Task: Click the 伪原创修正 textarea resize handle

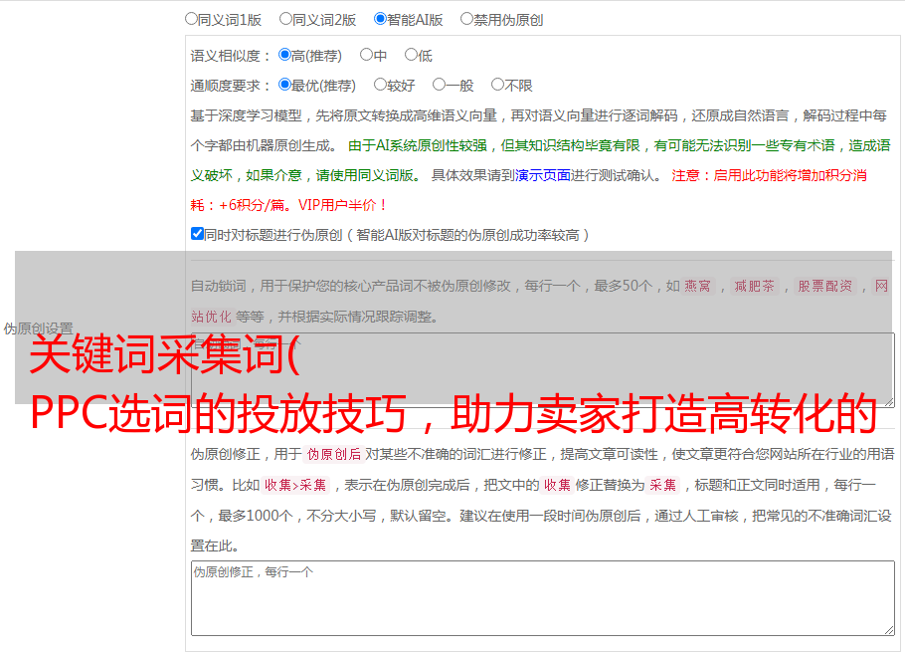Action: [x=889, y=631]
